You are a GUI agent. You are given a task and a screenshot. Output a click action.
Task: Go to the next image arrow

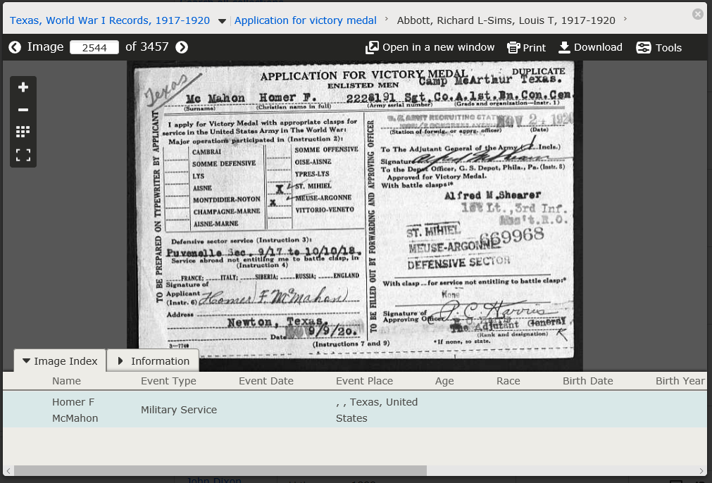tap(182, 47)
